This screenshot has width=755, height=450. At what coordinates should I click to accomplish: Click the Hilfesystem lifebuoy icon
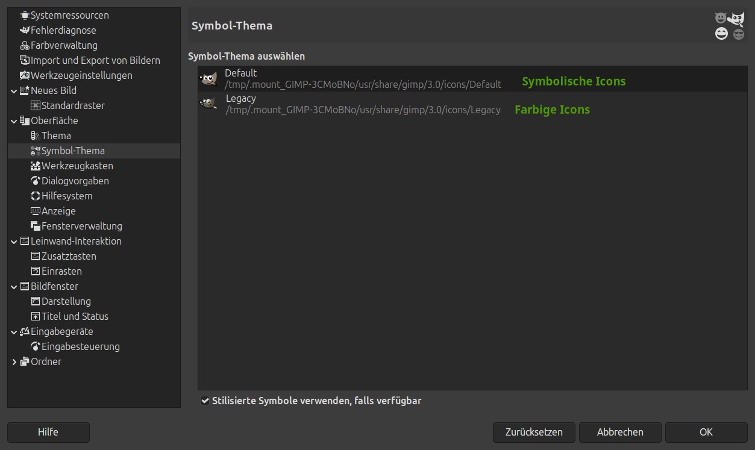point(36,196)
